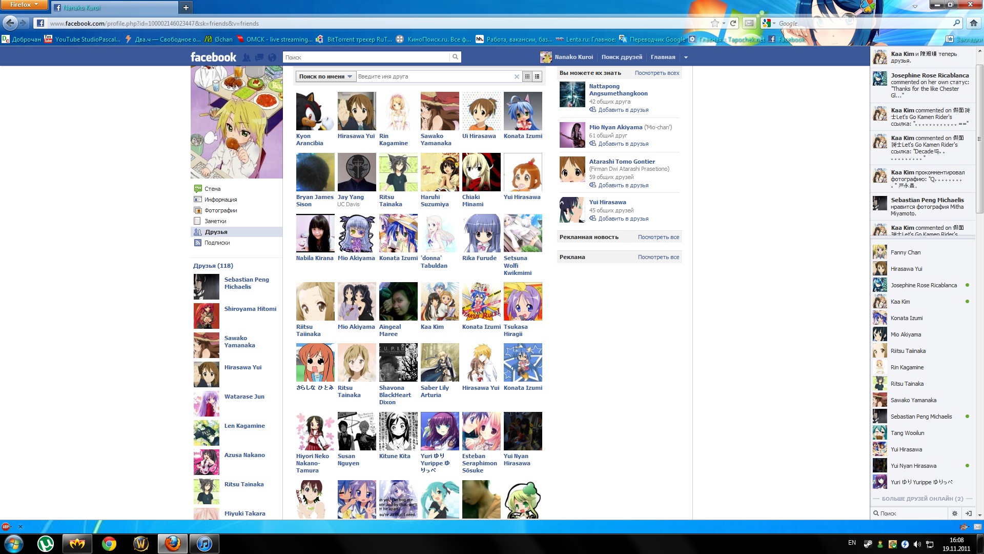This screenshot has width=984, height=554.
Task: Open Konata Izumi friend thumbnail
Action: (x=523, y=111)
